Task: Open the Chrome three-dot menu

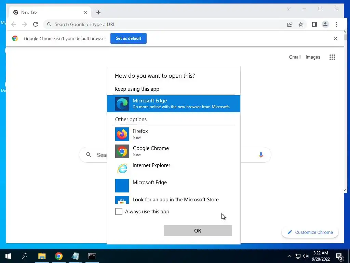Action: point(336,24)
